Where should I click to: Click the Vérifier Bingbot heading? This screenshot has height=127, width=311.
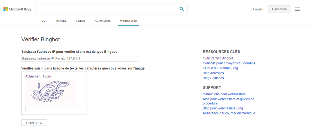pyautogui.click(x=40, y=39)
